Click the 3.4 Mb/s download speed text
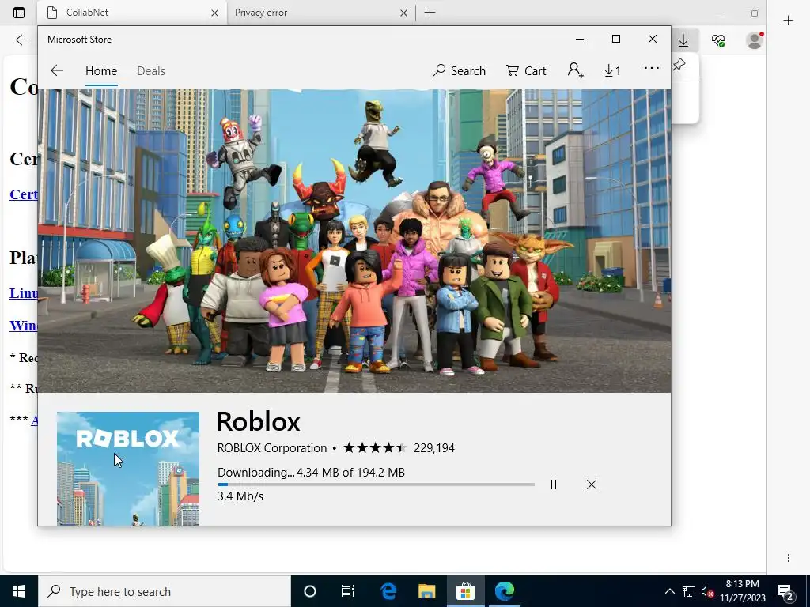Viewport: 810px width, 607px height. (x=240, y=496)
